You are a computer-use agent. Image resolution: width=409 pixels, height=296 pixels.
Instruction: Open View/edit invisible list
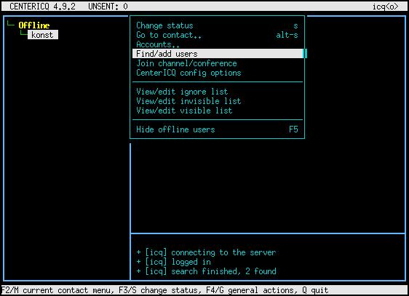(x=218, y=101)
